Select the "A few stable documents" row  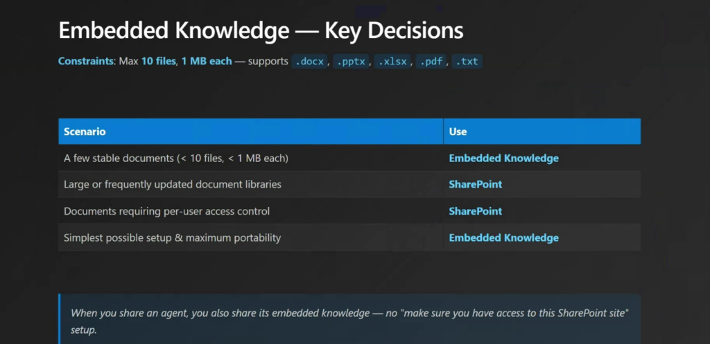pyautogui.click(x=175, y=159)
